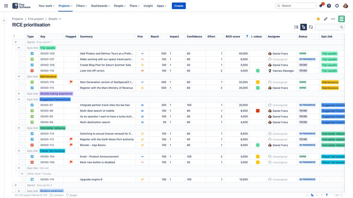Click the star favorite icon
353x198 pixels.
318,19
